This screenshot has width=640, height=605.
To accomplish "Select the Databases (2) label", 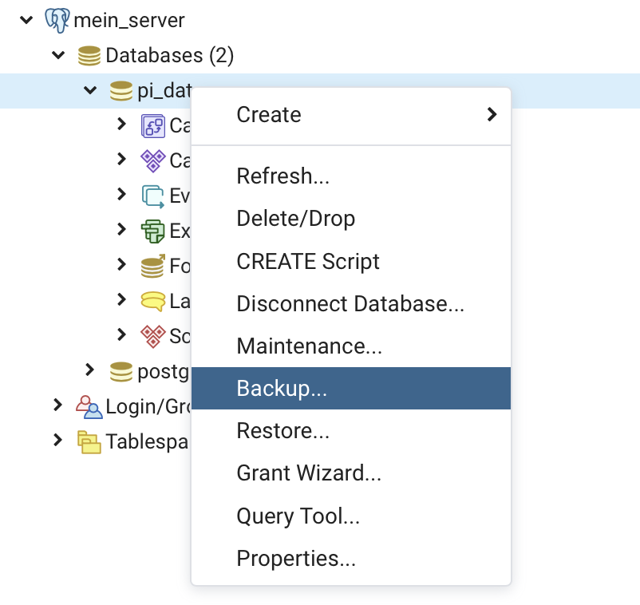I will pyautogui.click(x=169, y=56).
